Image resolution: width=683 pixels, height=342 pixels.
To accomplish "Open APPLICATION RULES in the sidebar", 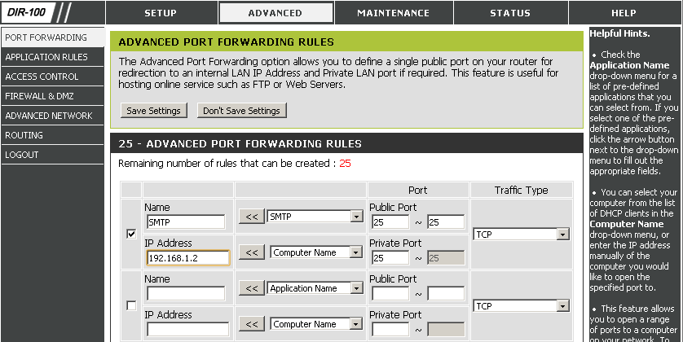I will pyautogui.click(x=52, y=57).
